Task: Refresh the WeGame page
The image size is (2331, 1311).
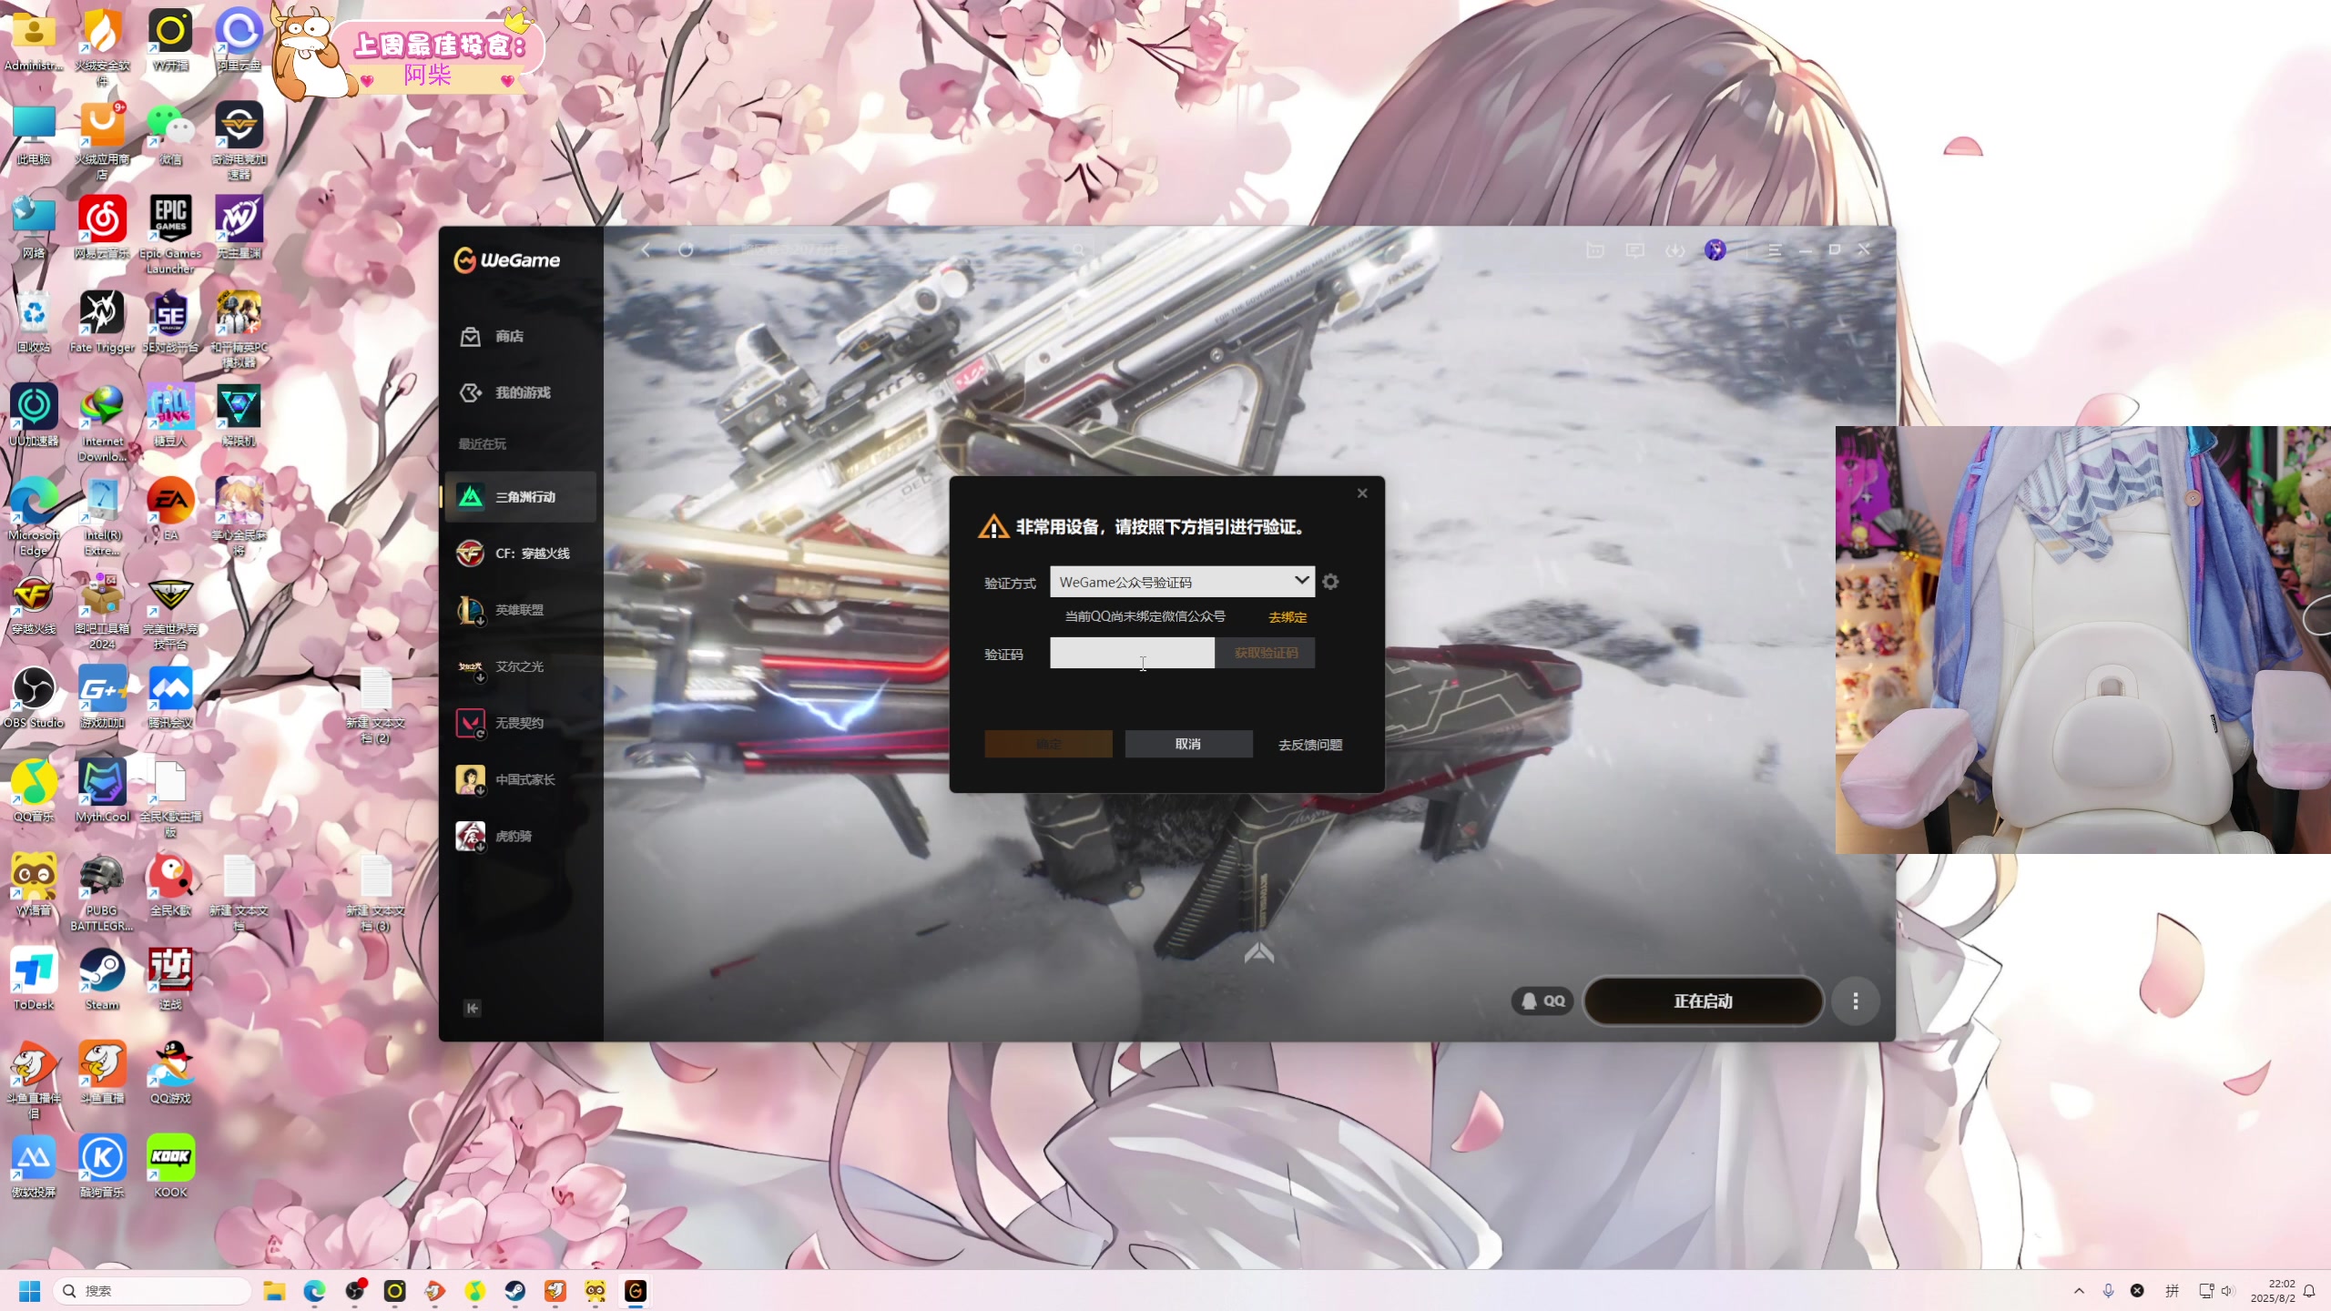Action: click(x=686, y=250)
